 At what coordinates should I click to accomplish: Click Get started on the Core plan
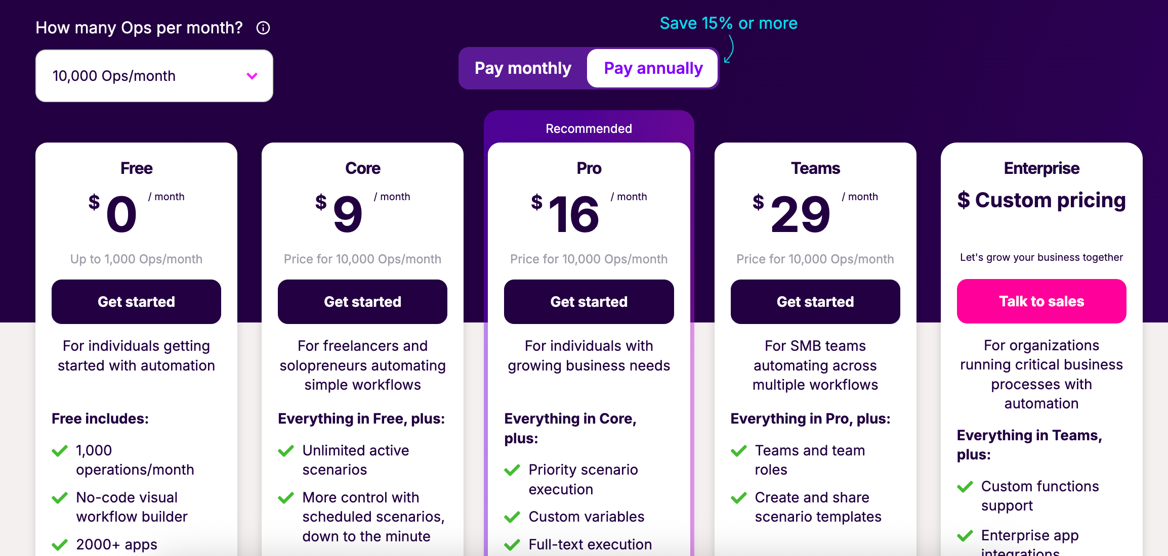(x=362, y=302)
